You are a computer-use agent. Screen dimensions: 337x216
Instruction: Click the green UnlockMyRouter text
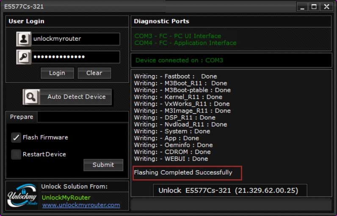pos(66,197)
